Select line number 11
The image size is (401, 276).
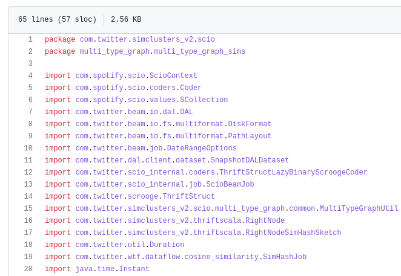click(28, 160)
